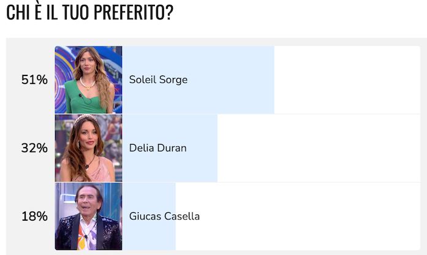This screenshot has height=255, width=427.
Task: Click the surname "Casella" in the last option
Action: pyautogui.click(x=182, y=216)
